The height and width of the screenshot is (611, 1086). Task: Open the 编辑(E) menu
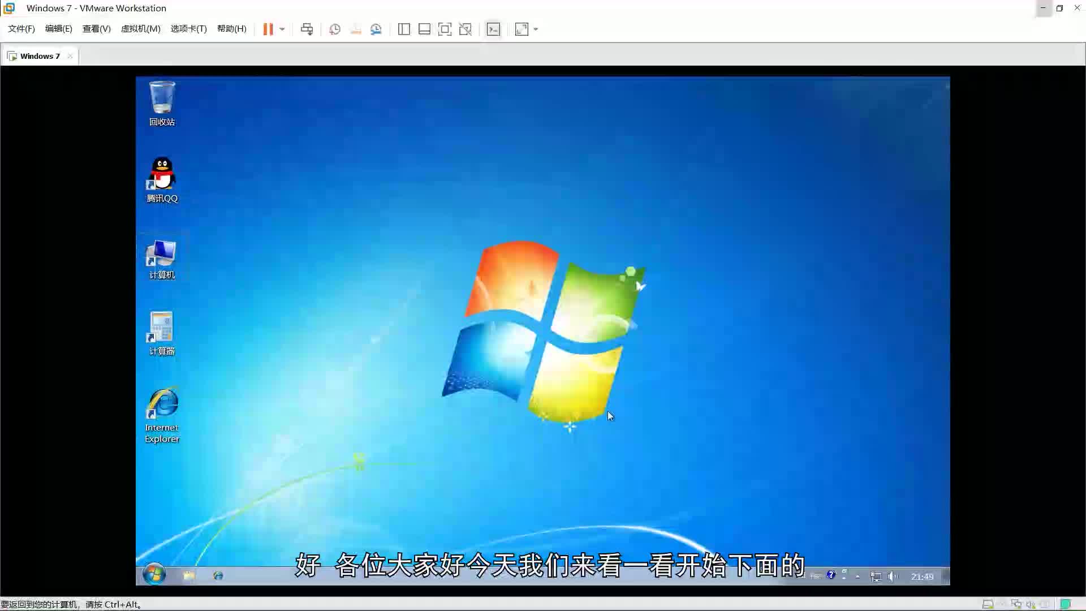pyautogui.click(x=59, y=29)
